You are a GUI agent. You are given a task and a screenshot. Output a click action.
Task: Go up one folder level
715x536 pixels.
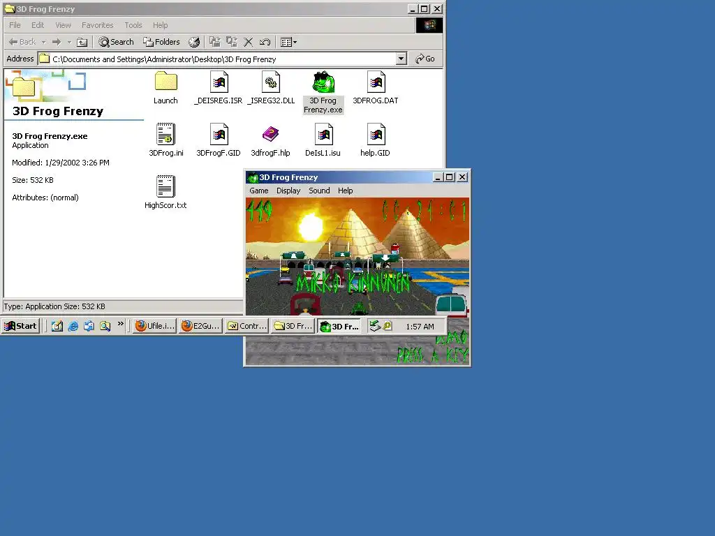coord(82,42)
